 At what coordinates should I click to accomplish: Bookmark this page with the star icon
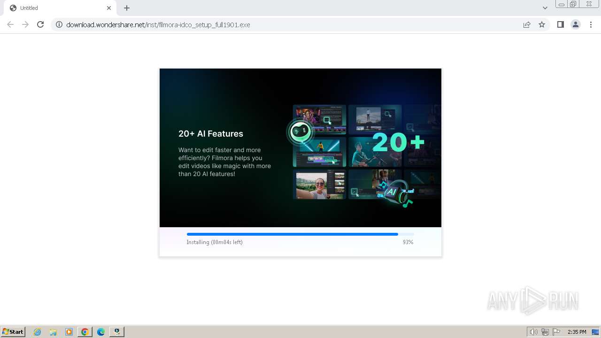point(542,24)
